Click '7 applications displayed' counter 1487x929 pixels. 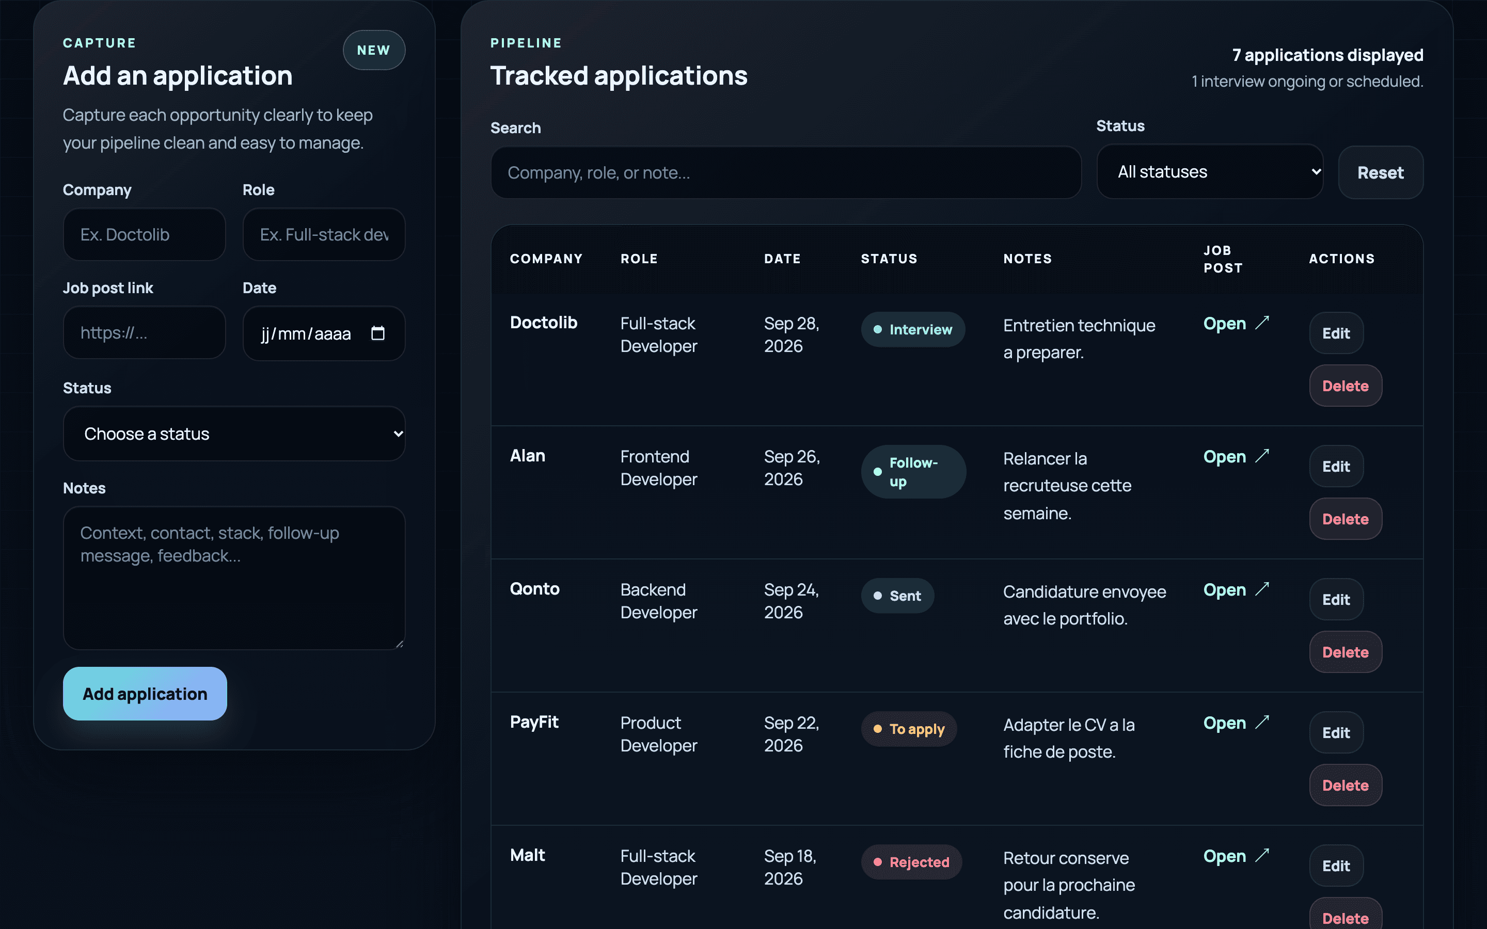tap(1327, 55)
